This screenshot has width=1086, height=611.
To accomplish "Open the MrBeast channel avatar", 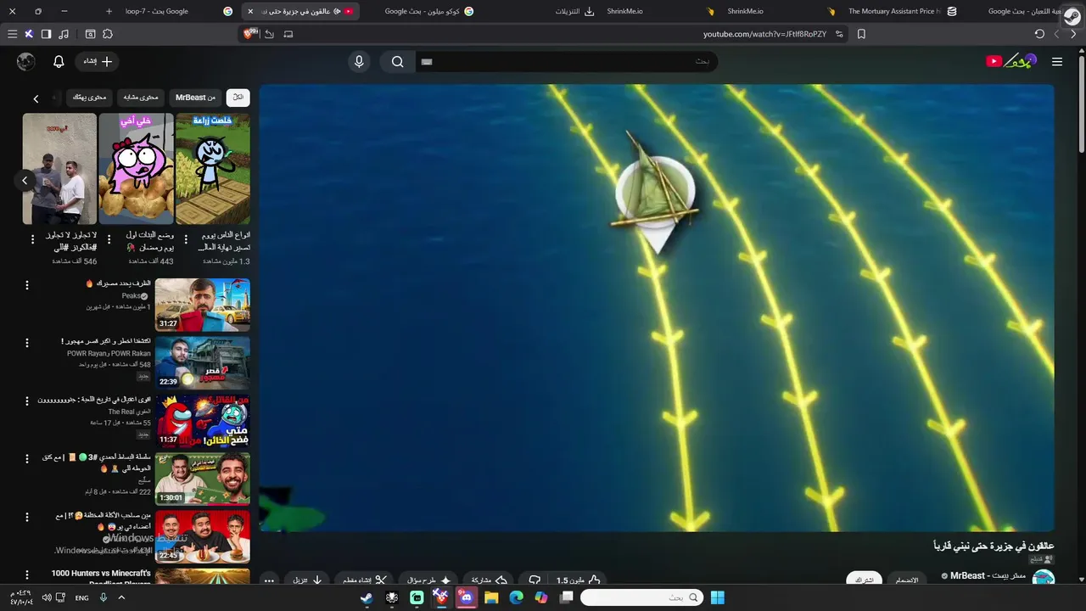I will (1043, 579).
